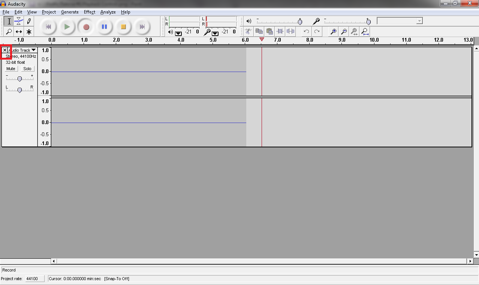Click the Fit project in window icon

(x=364, y=31)
